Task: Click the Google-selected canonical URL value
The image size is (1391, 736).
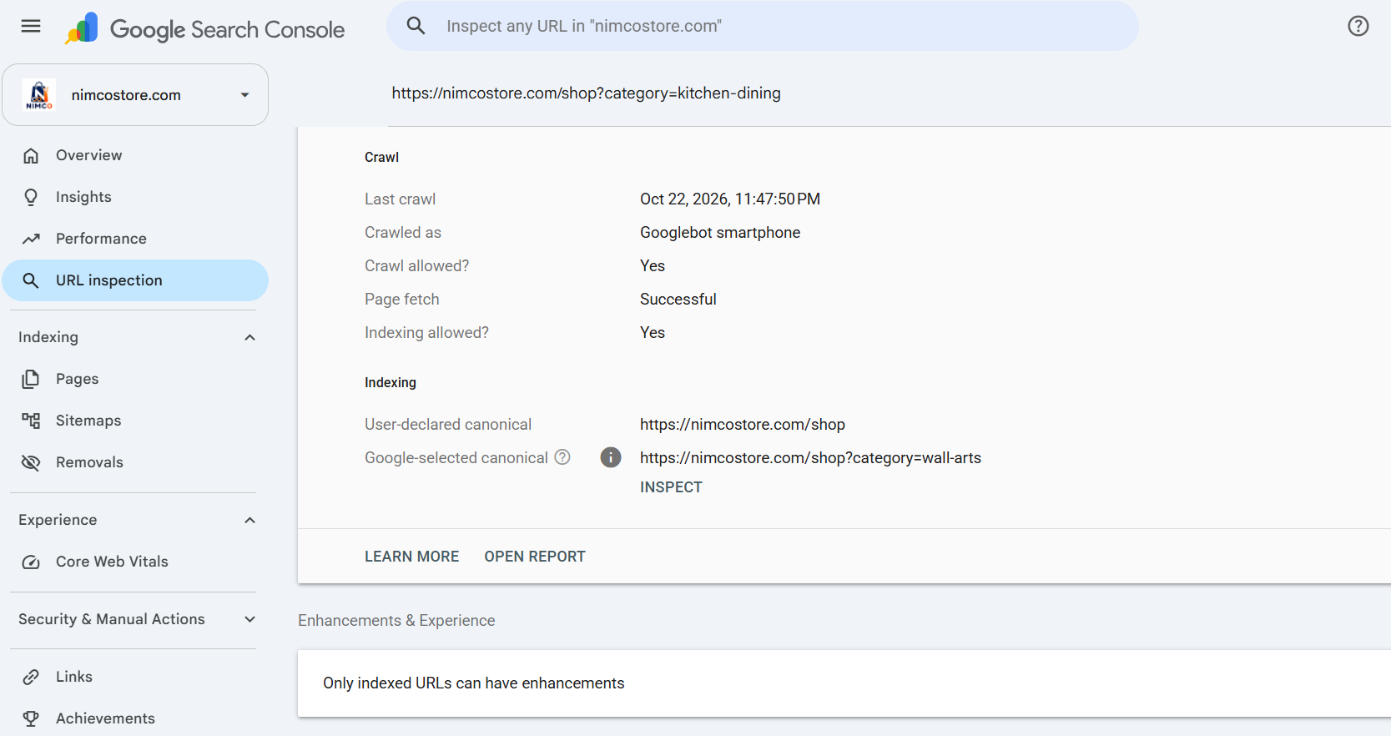Action: point(810,458)
